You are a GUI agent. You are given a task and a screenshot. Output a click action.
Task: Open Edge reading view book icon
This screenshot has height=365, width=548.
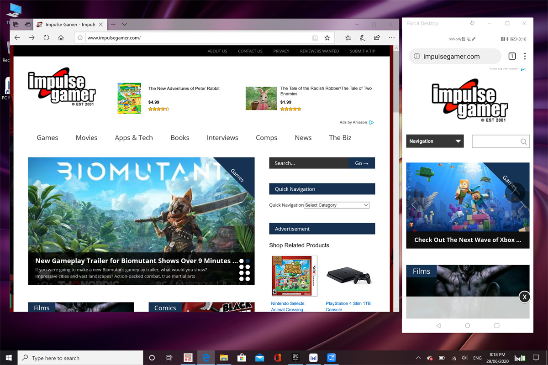click(x=315, y=38)
